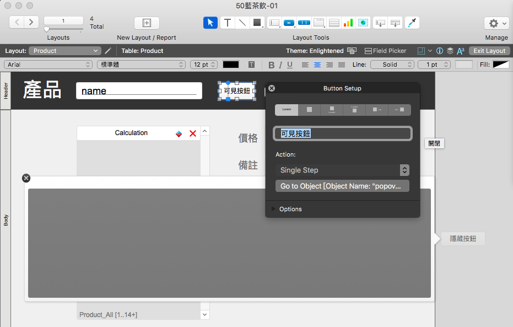This screenshot has width=513, height=327.
Task: Choose icon-above-label button style
Action: [x=332, y=110]
